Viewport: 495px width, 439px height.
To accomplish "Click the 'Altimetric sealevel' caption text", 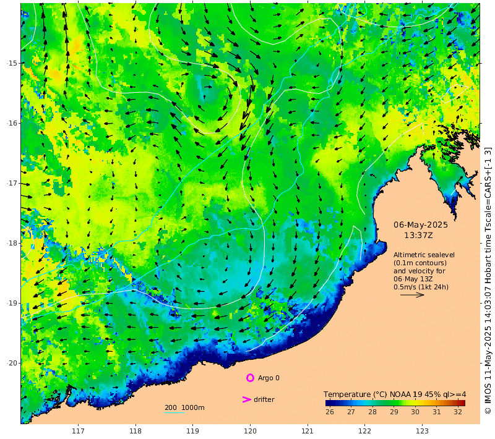I will pos(424,255).
